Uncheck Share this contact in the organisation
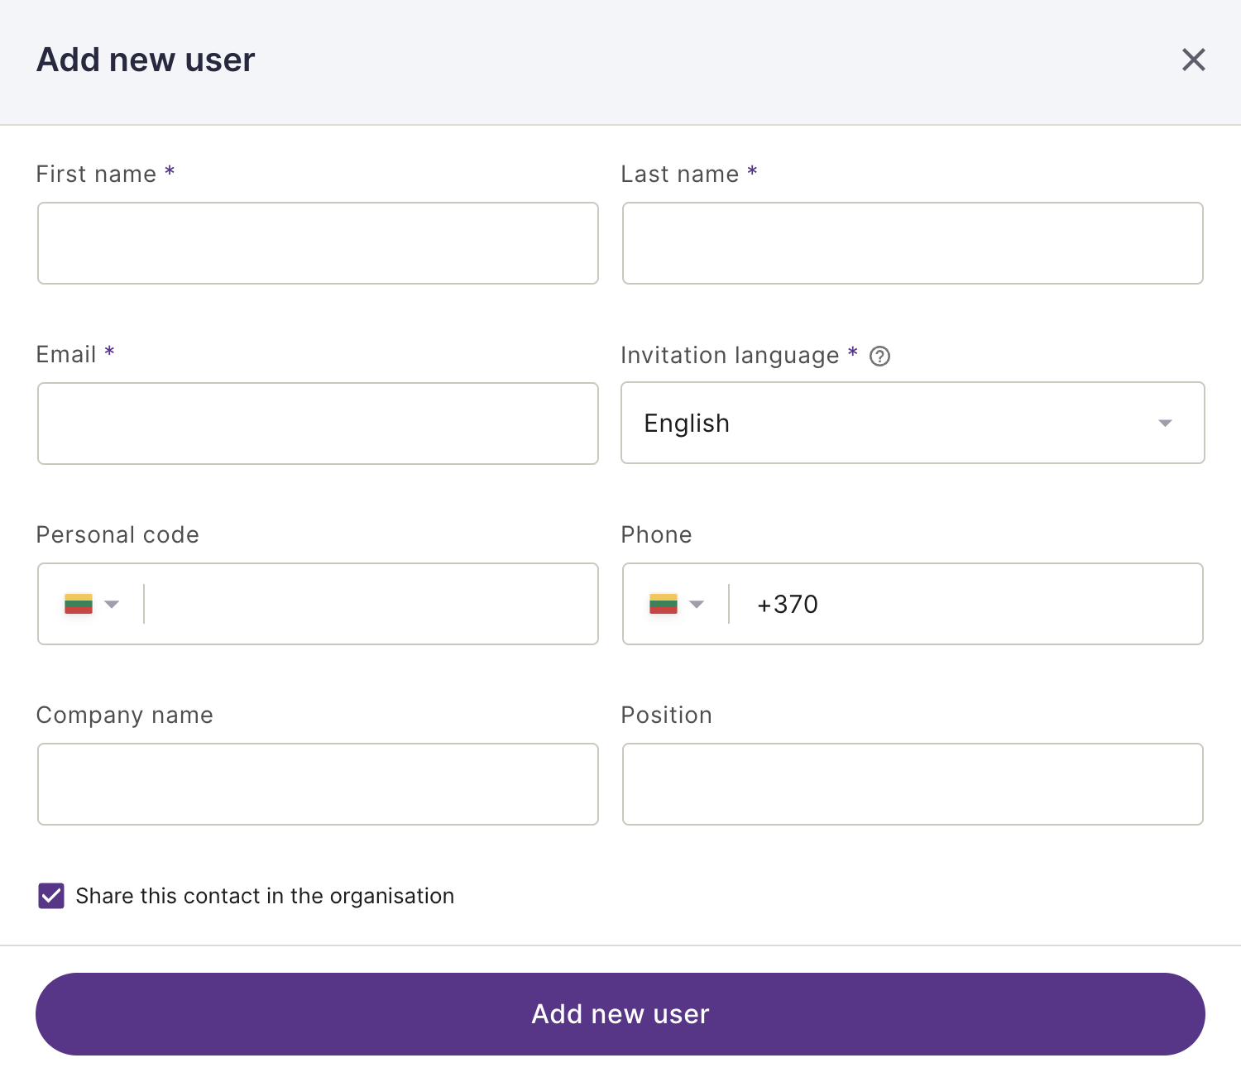 tap(51, 896)
